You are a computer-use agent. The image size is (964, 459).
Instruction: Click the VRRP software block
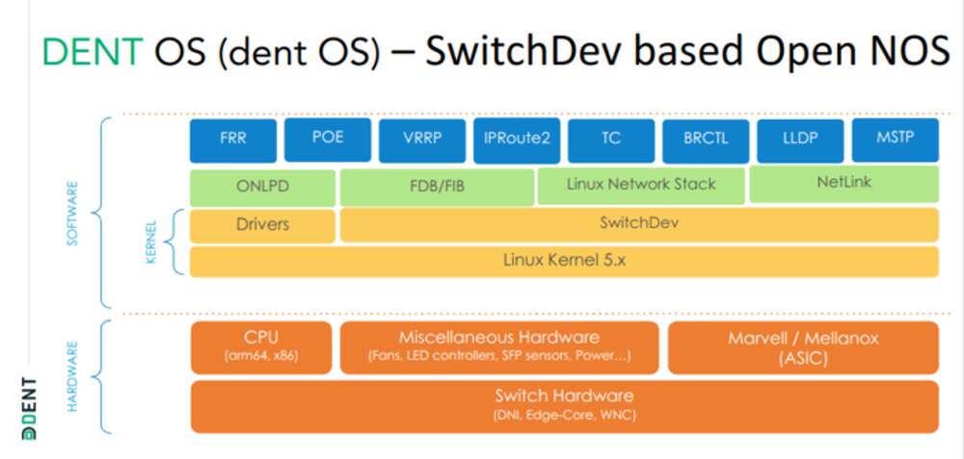point(421,139)
